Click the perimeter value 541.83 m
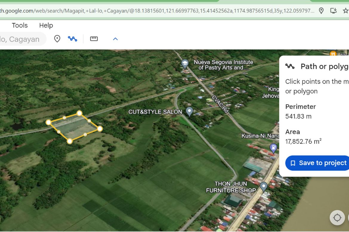The height and width of the screenshot is (232, 349). point(298,116)
